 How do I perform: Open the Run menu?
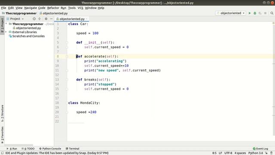coord(64,8)
